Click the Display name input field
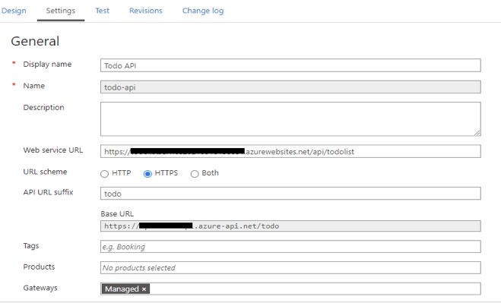The height and width of the screenshot is (303, 501). click(290, 65)
